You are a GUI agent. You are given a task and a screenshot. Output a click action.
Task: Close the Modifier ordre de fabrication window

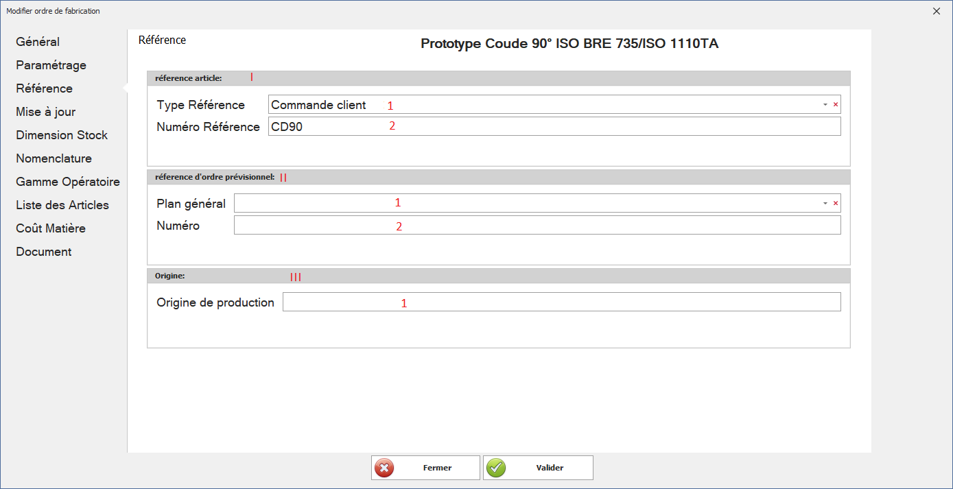point(937,11)
